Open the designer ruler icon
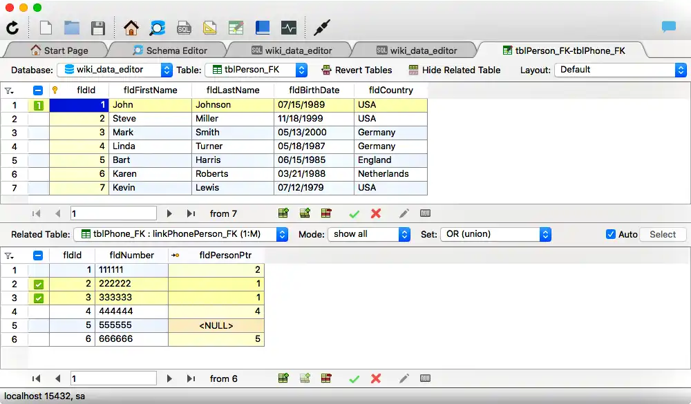 pos(210,28)
